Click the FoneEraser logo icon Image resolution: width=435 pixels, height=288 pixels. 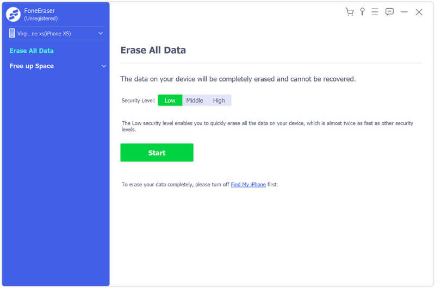point(14,14)
